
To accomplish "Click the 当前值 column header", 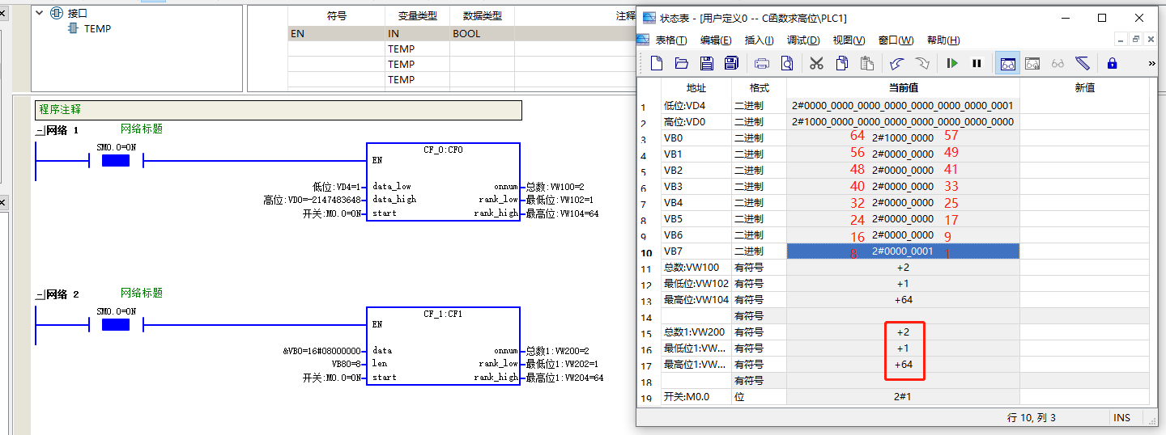I will pyautogui.click(x=903, y=88).
